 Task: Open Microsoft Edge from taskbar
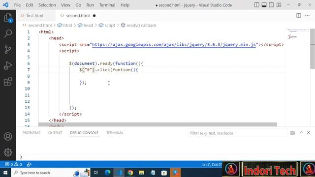[107, 173]
